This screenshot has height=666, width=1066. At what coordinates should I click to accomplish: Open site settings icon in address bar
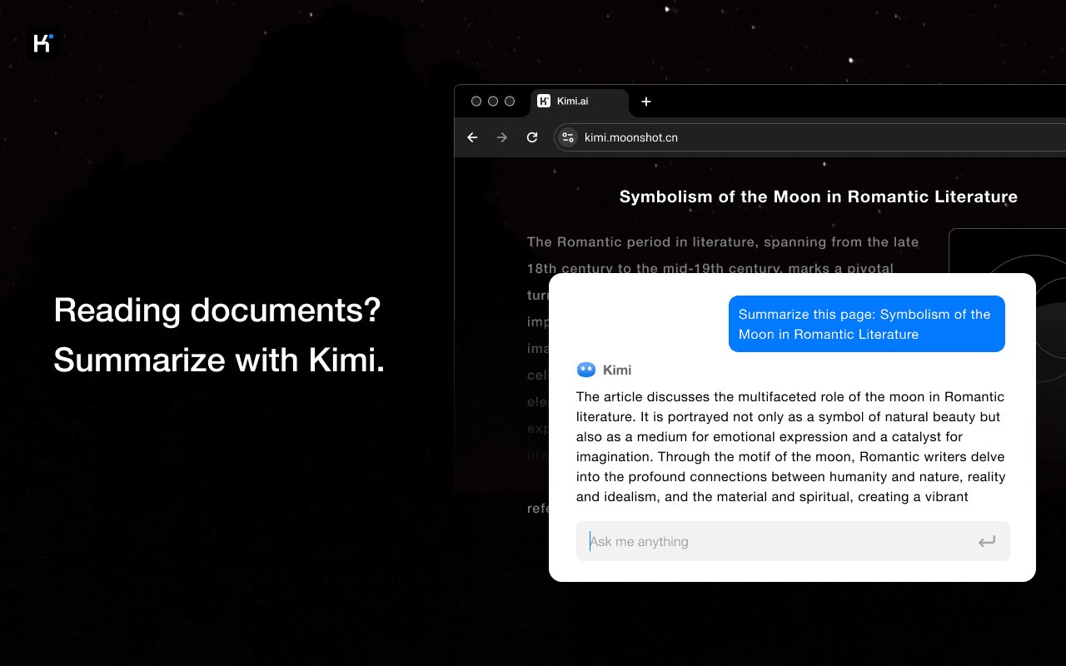click(x=568, y=137)
